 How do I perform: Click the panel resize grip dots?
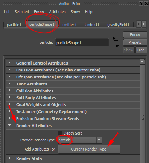(142, 118)
